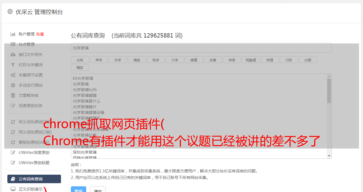Open the settings gear beside 优采云 管理控制台
Image resolution: width=363 pixels, height=192 pixels.
click(10, 12)
